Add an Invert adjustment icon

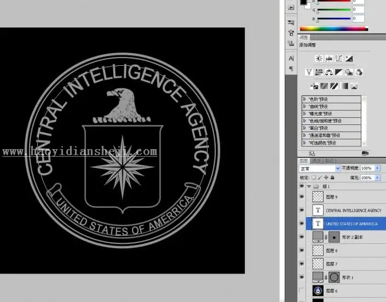tap(314, 86)
